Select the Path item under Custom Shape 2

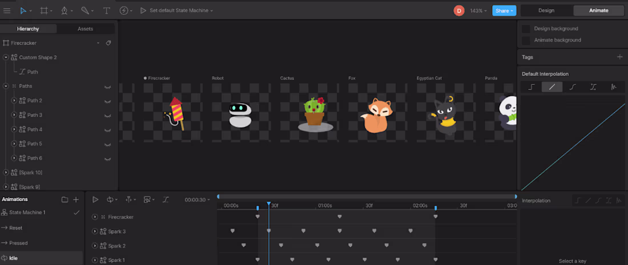click(x=33, y=72)
